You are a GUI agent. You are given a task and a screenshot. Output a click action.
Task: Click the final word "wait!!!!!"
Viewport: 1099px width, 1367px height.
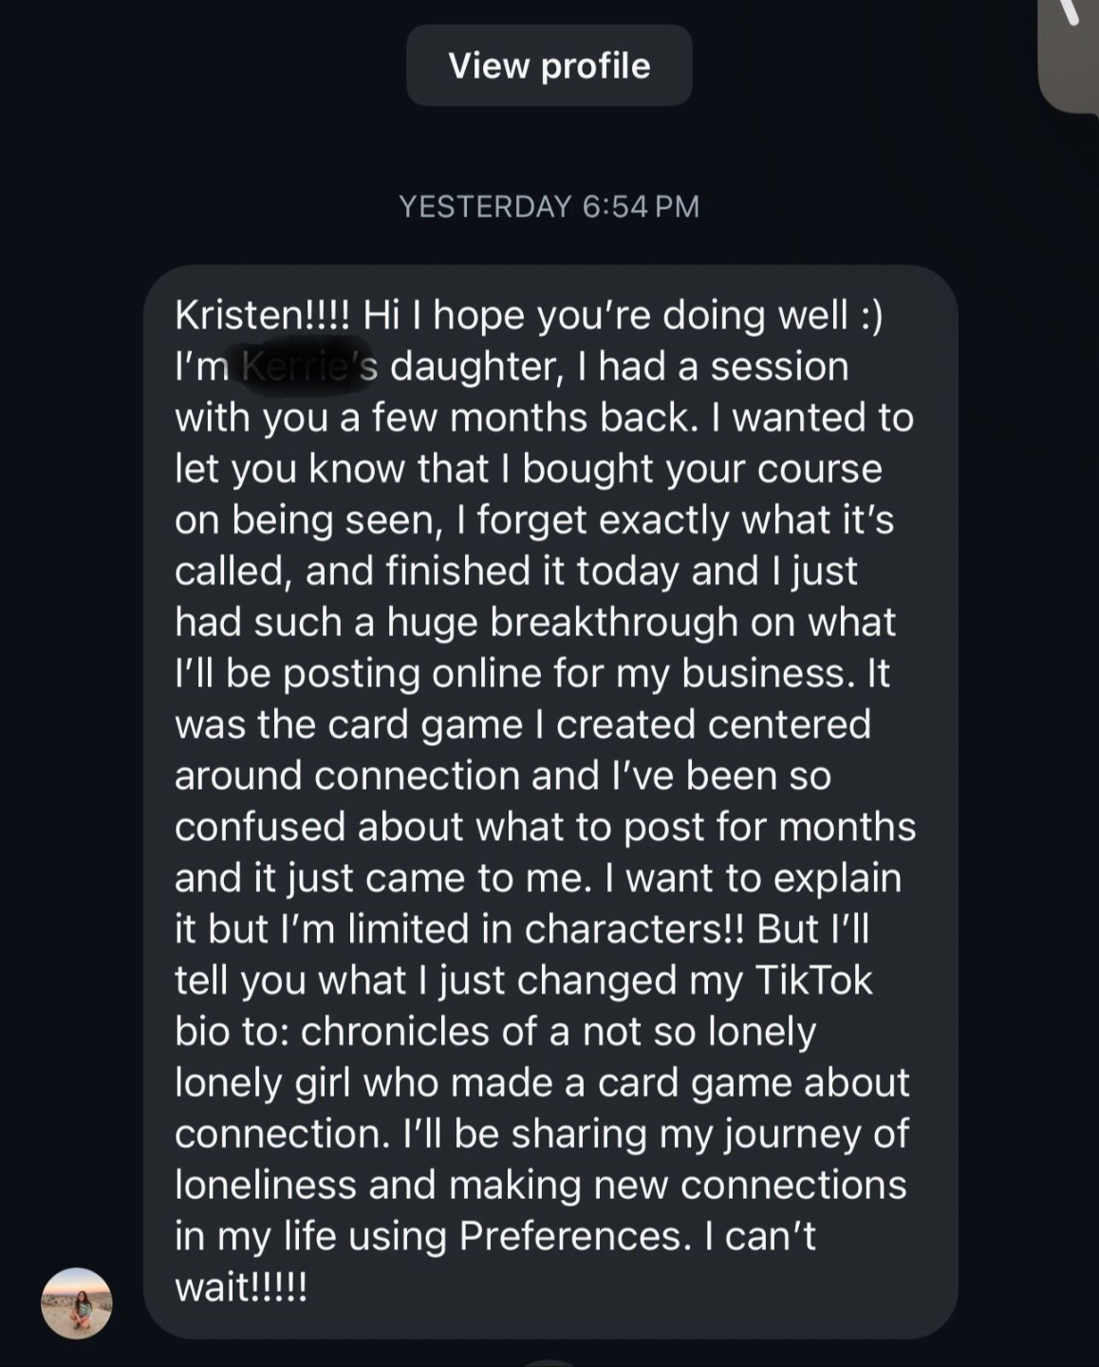[x=241, y=1287]
